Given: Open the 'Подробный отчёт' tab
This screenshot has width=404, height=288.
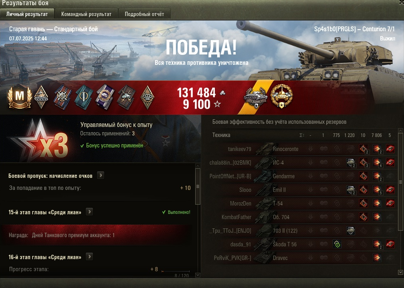Looking at the screenshot, I should (x=144, y=14).
